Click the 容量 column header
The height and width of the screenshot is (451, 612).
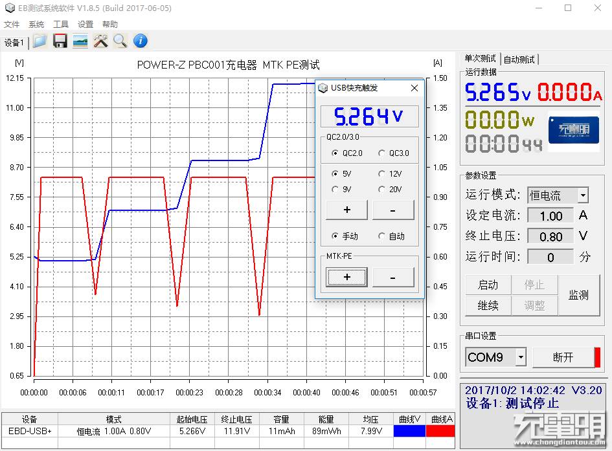tap(282, 419)
